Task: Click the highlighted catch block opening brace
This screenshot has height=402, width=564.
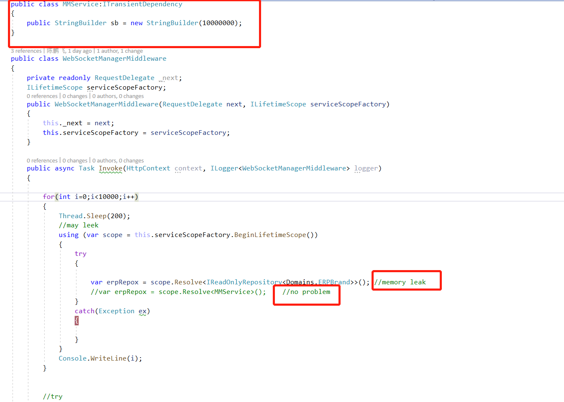Action: pos(76,320)
